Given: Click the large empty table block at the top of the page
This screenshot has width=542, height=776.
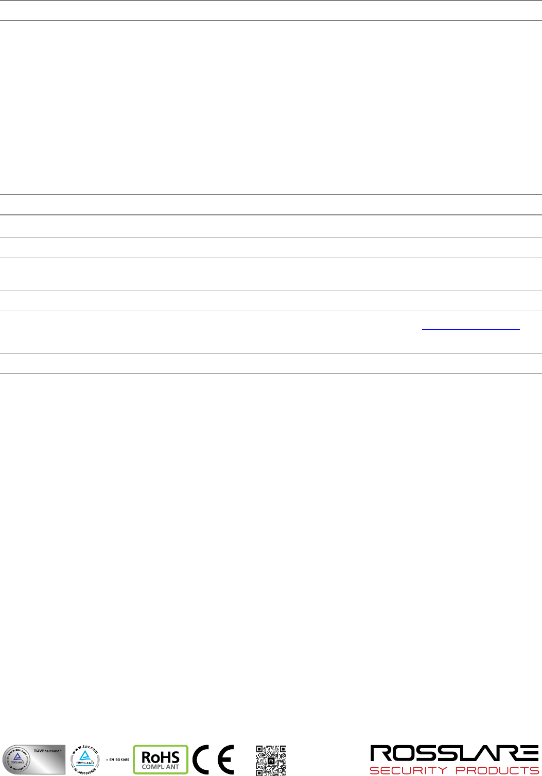Looking at the screenshot, I should pyautogui.click(x=271, y=107).
